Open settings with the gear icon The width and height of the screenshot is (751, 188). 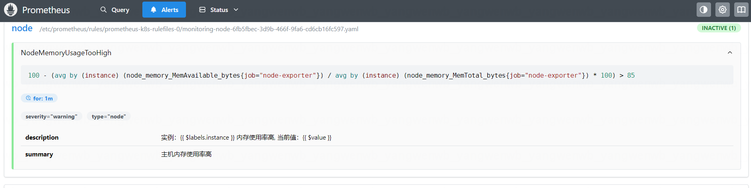722,10
